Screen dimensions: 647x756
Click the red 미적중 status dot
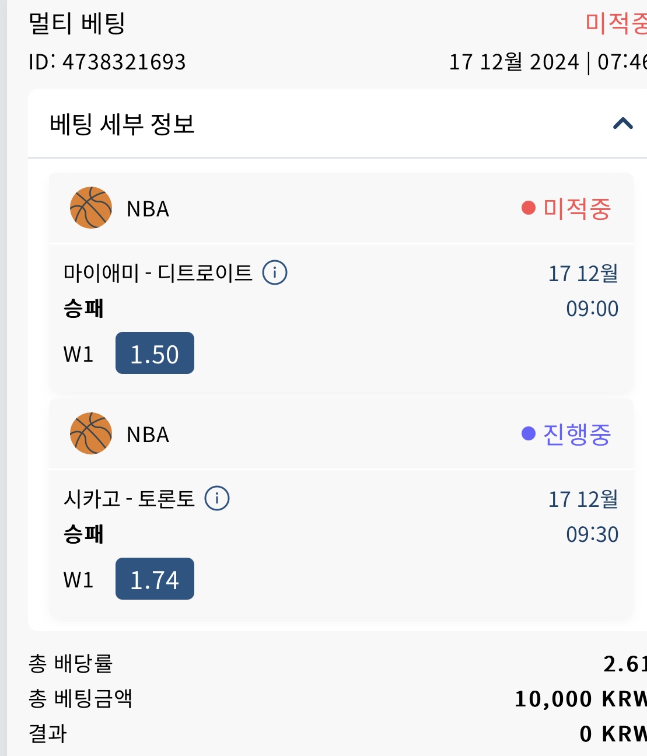point(529,208)
